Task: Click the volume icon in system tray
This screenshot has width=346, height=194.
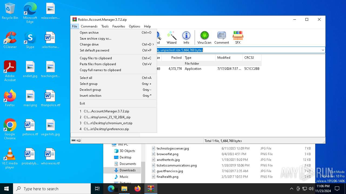Action: (311, 189)
